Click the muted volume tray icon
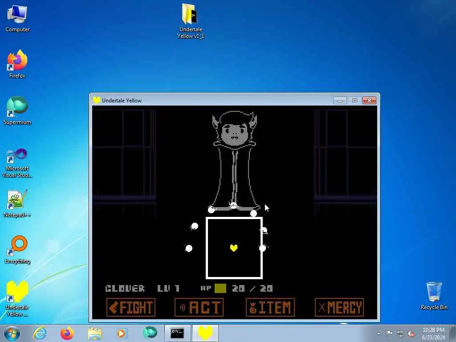 (411, 334)
